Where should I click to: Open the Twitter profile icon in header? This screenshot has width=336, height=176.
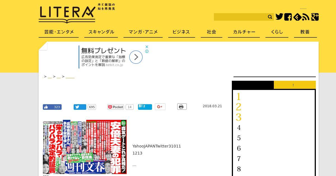pyautogui.click(x=279, y=17)
